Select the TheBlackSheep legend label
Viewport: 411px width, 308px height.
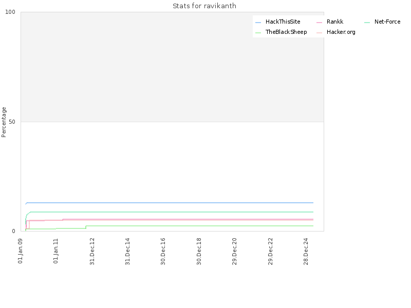pos(286,32)
